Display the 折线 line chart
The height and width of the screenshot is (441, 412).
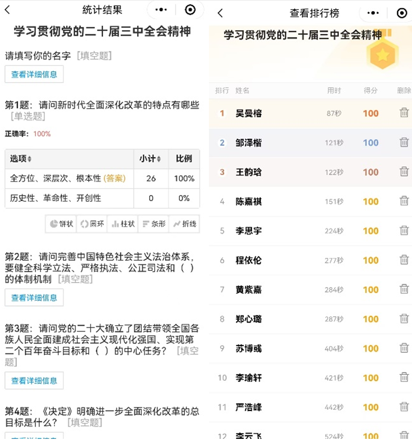[x=184, y=224]
